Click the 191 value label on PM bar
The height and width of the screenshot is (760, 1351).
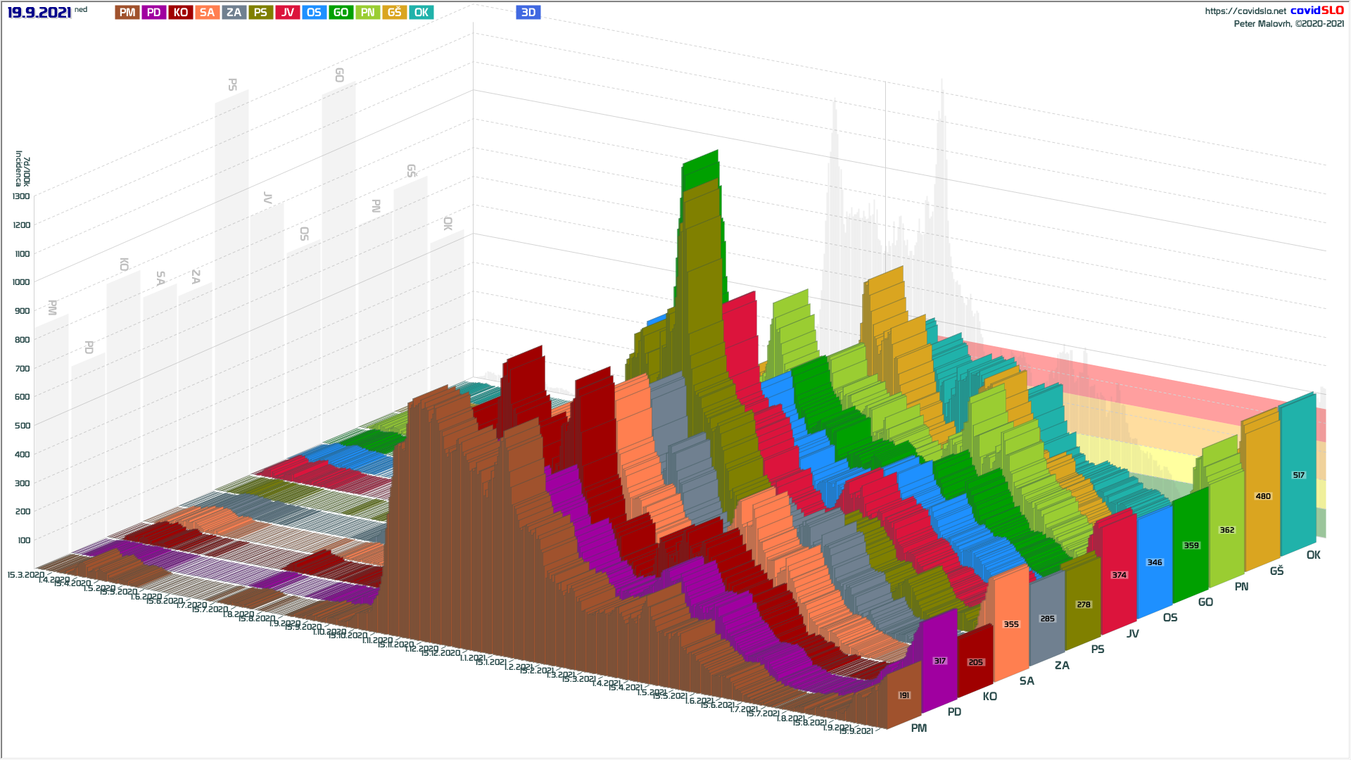[904, 695]
